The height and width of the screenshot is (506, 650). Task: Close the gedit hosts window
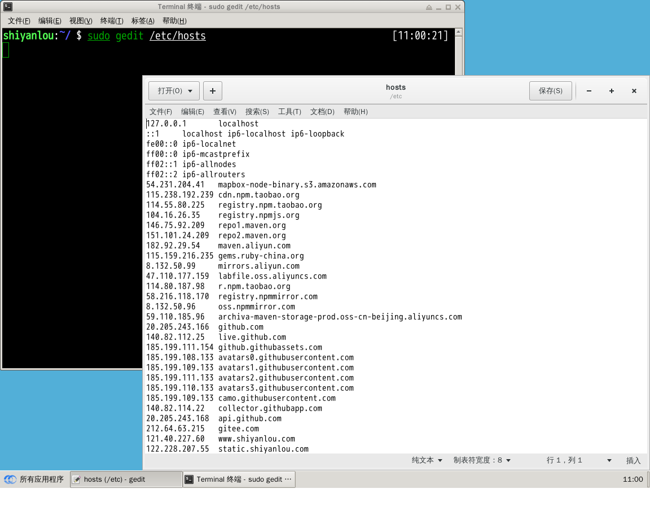[x=634, y=91]
